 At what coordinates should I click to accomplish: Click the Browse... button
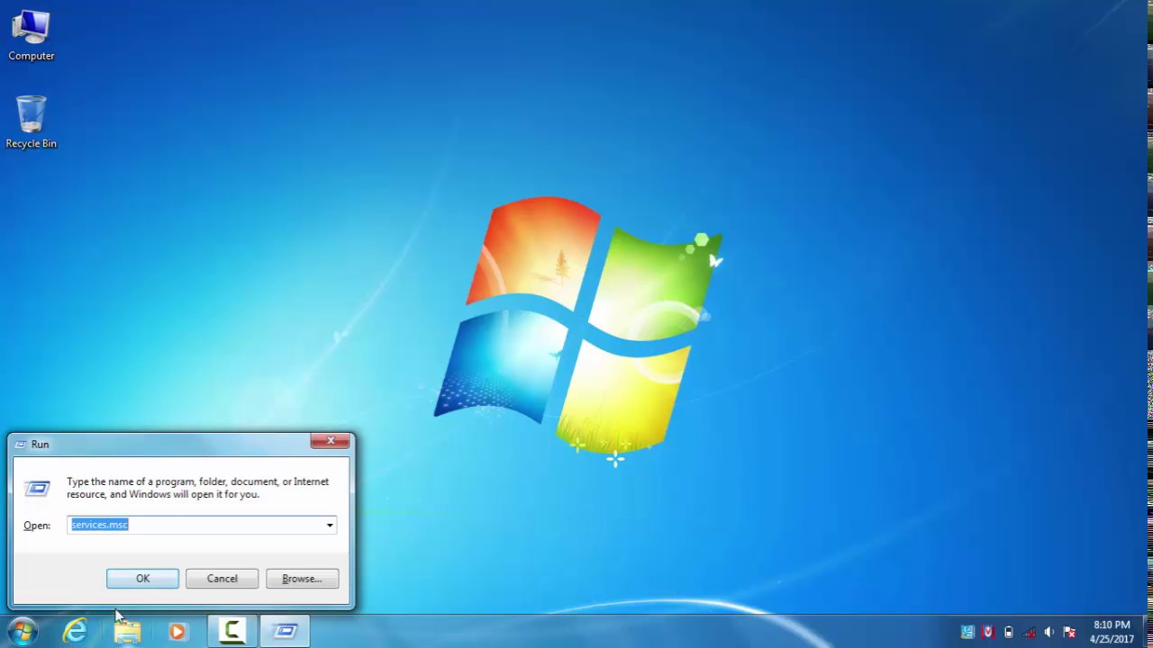[x=302, y=579]
